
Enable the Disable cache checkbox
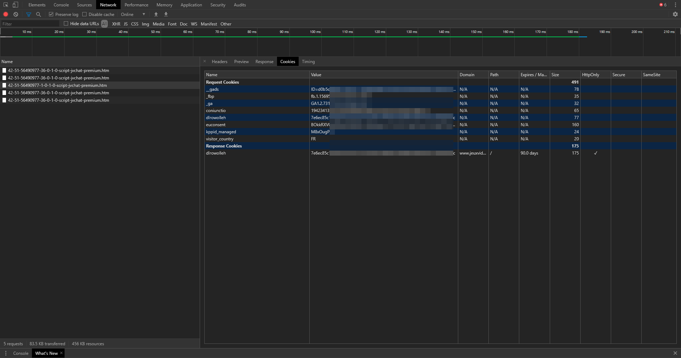84,15
